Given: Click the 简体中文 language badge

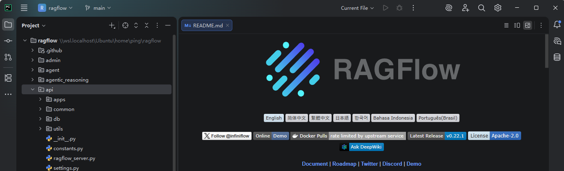Looking at the screenshot, I should (x=296, y=118).
